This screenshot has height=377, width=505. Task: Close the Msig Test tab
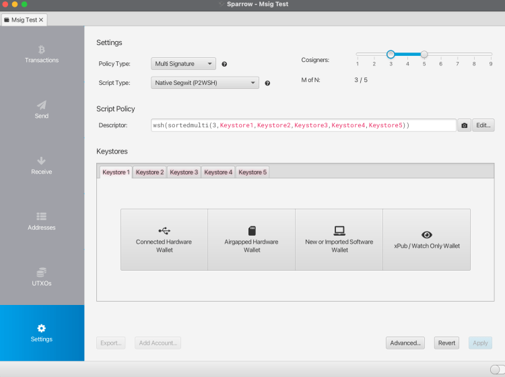pos(41,20)
